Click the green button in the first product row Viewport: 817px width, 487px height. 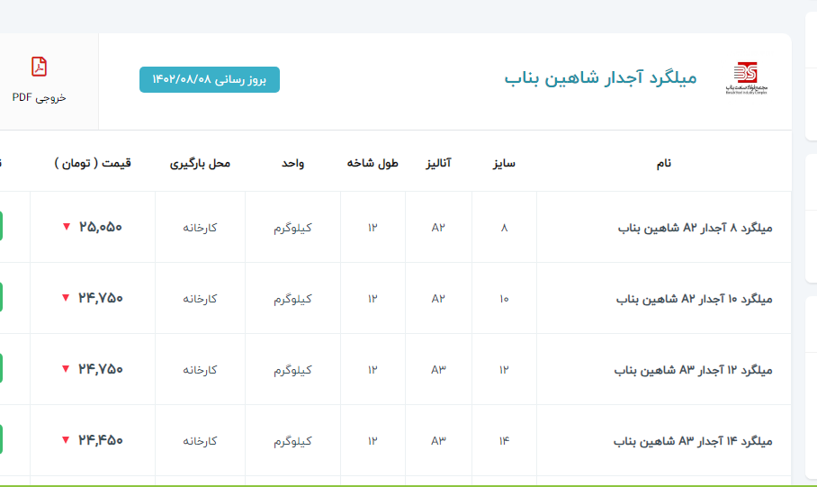point(2,227)
